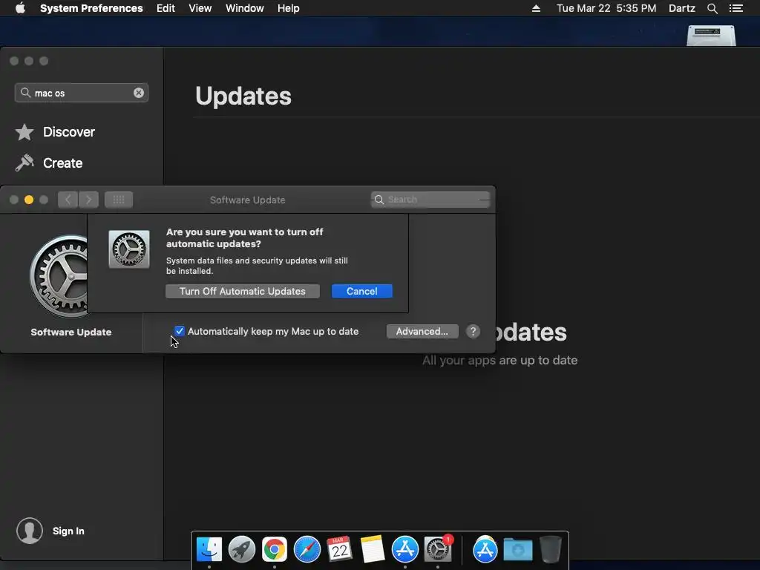Click the Software Update label under gear
The image size is (760, 570).
pyautogui.click(x=71, y=332)
